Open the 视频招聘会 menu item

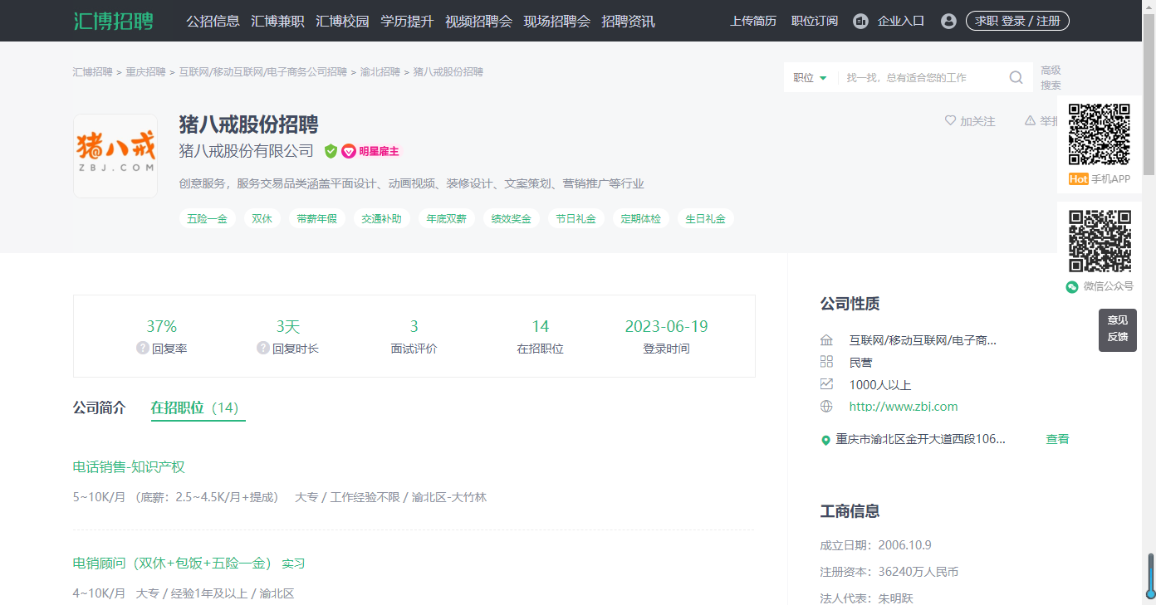point(479,22)
